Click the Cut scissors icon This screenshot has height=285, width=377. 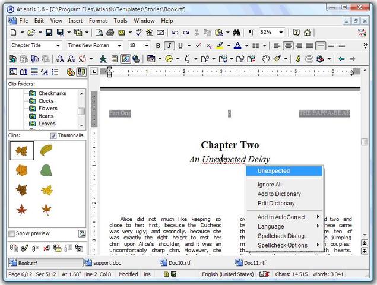pyautogui.click(x=197, y=33)
